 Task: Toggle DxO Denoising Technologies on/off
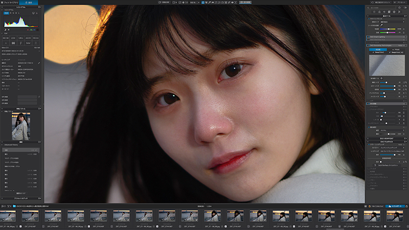369,45
